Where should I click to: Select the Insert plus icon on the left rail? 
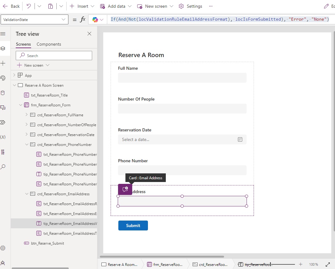3,63
